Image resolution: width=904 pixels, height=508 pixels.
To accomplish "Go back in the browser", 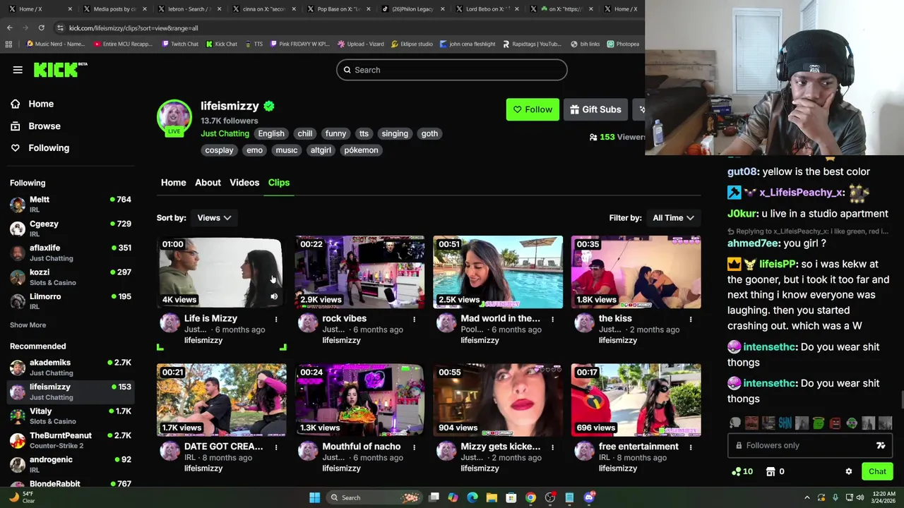I will pyautogui.click(x=9, y=28).
